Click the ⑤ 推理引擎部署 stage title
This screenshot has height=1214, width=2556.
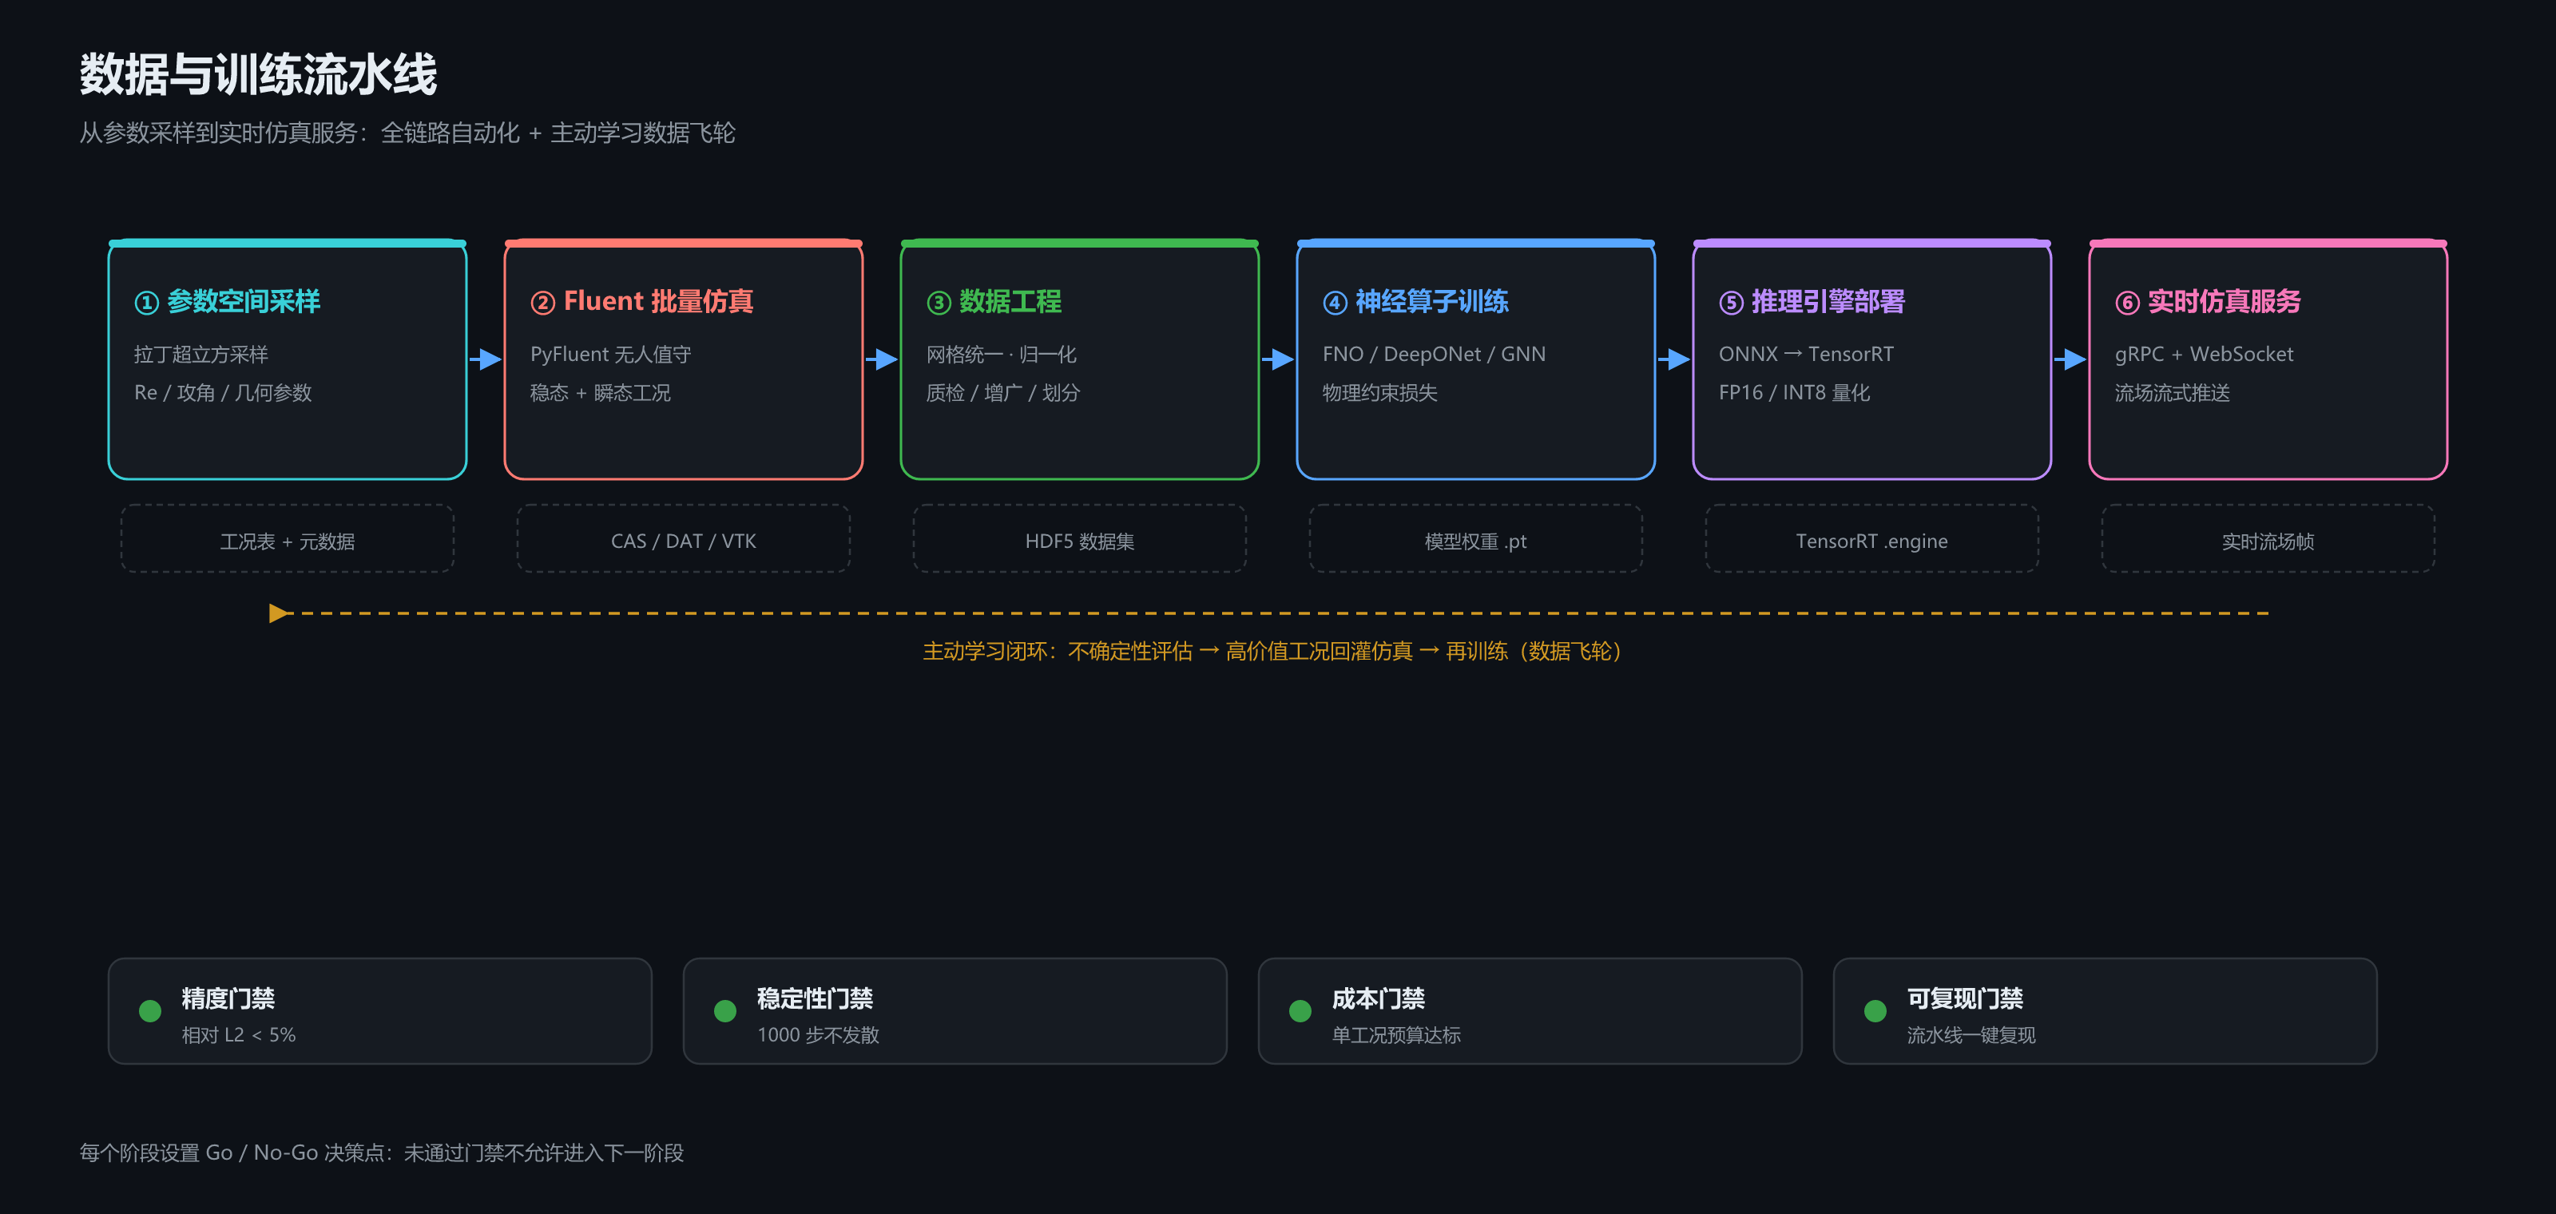pos(1812,302)
